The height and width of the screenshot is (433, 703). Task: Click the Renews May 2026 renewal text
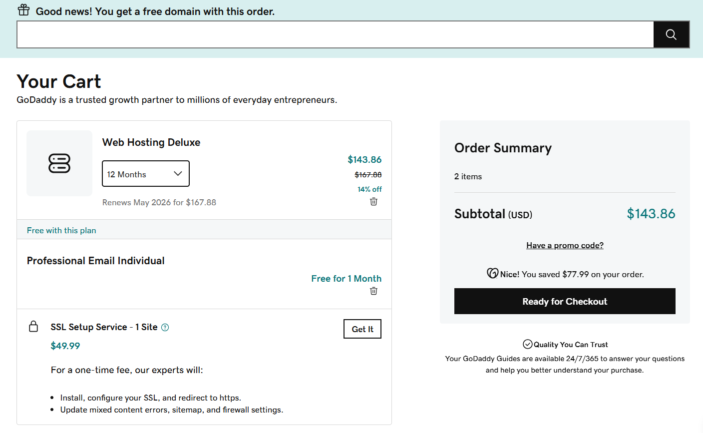[x=159, y=202]
